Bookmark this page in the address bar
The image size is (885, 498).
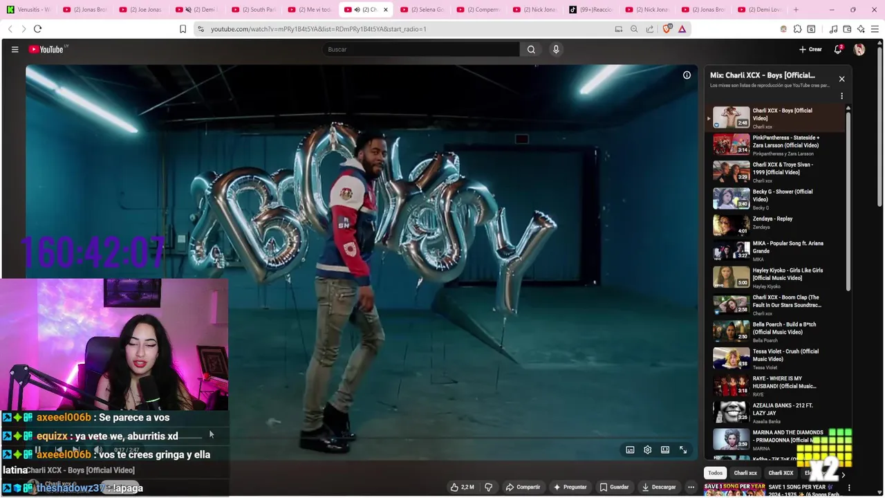pos(183,29)
